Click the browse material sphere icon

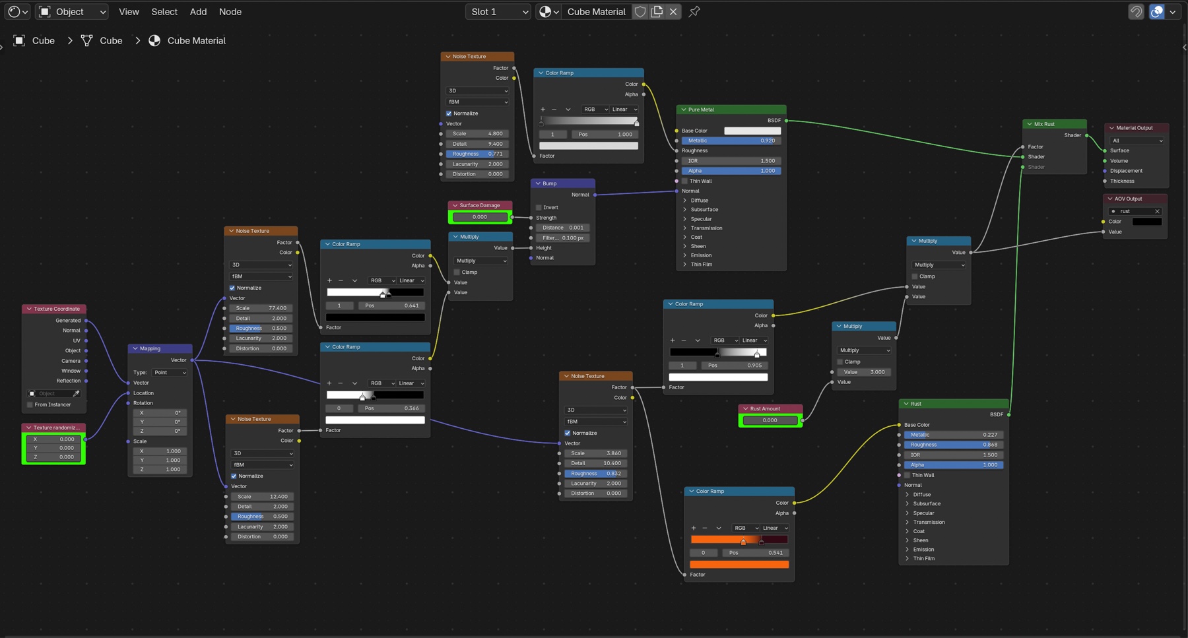pyautogui.click(x=548, y=12)
